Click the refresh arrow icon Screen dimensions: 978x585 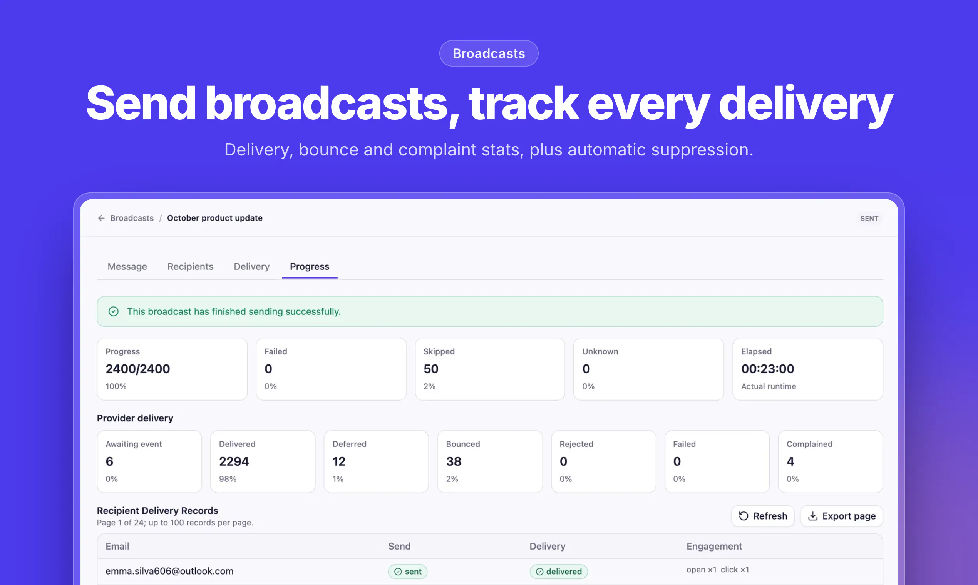pyautogui.click(x=744, y=516)
